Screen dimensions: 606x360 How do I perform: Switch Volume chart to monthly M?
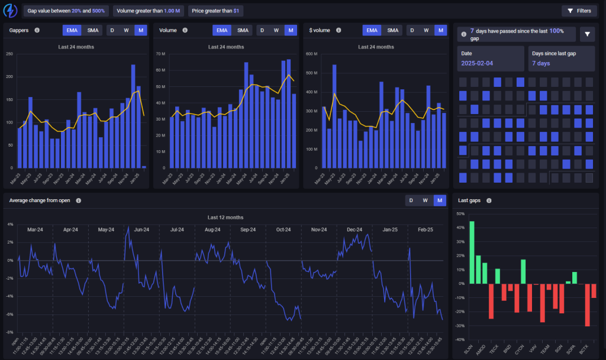(x=291, y=30)
